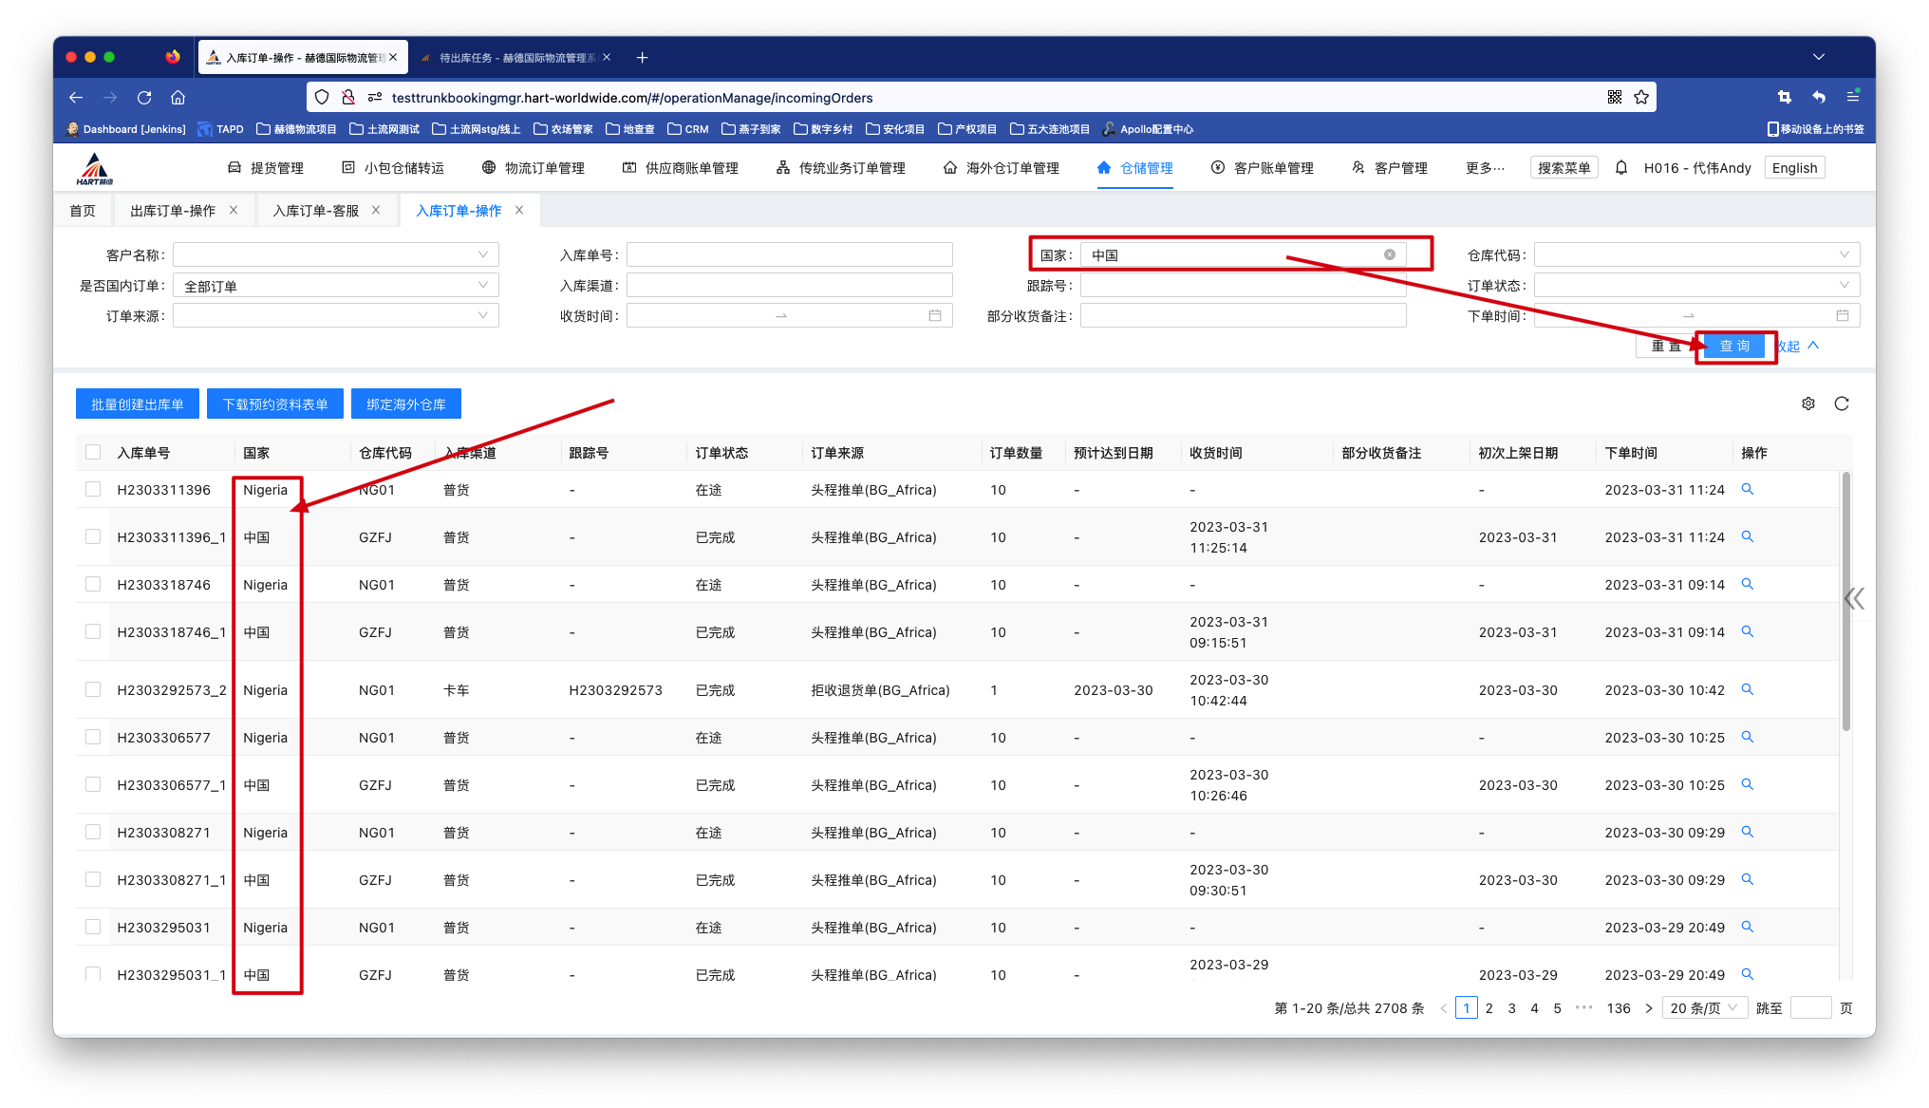Screen dimensions: 1929x1108
Task: Click the notification bell icon
Action: point(1621,168)
